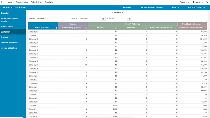This screenshot has width=210, height=118.
Task: Open Company 9 customer link
Action: (x=33, y=102)
